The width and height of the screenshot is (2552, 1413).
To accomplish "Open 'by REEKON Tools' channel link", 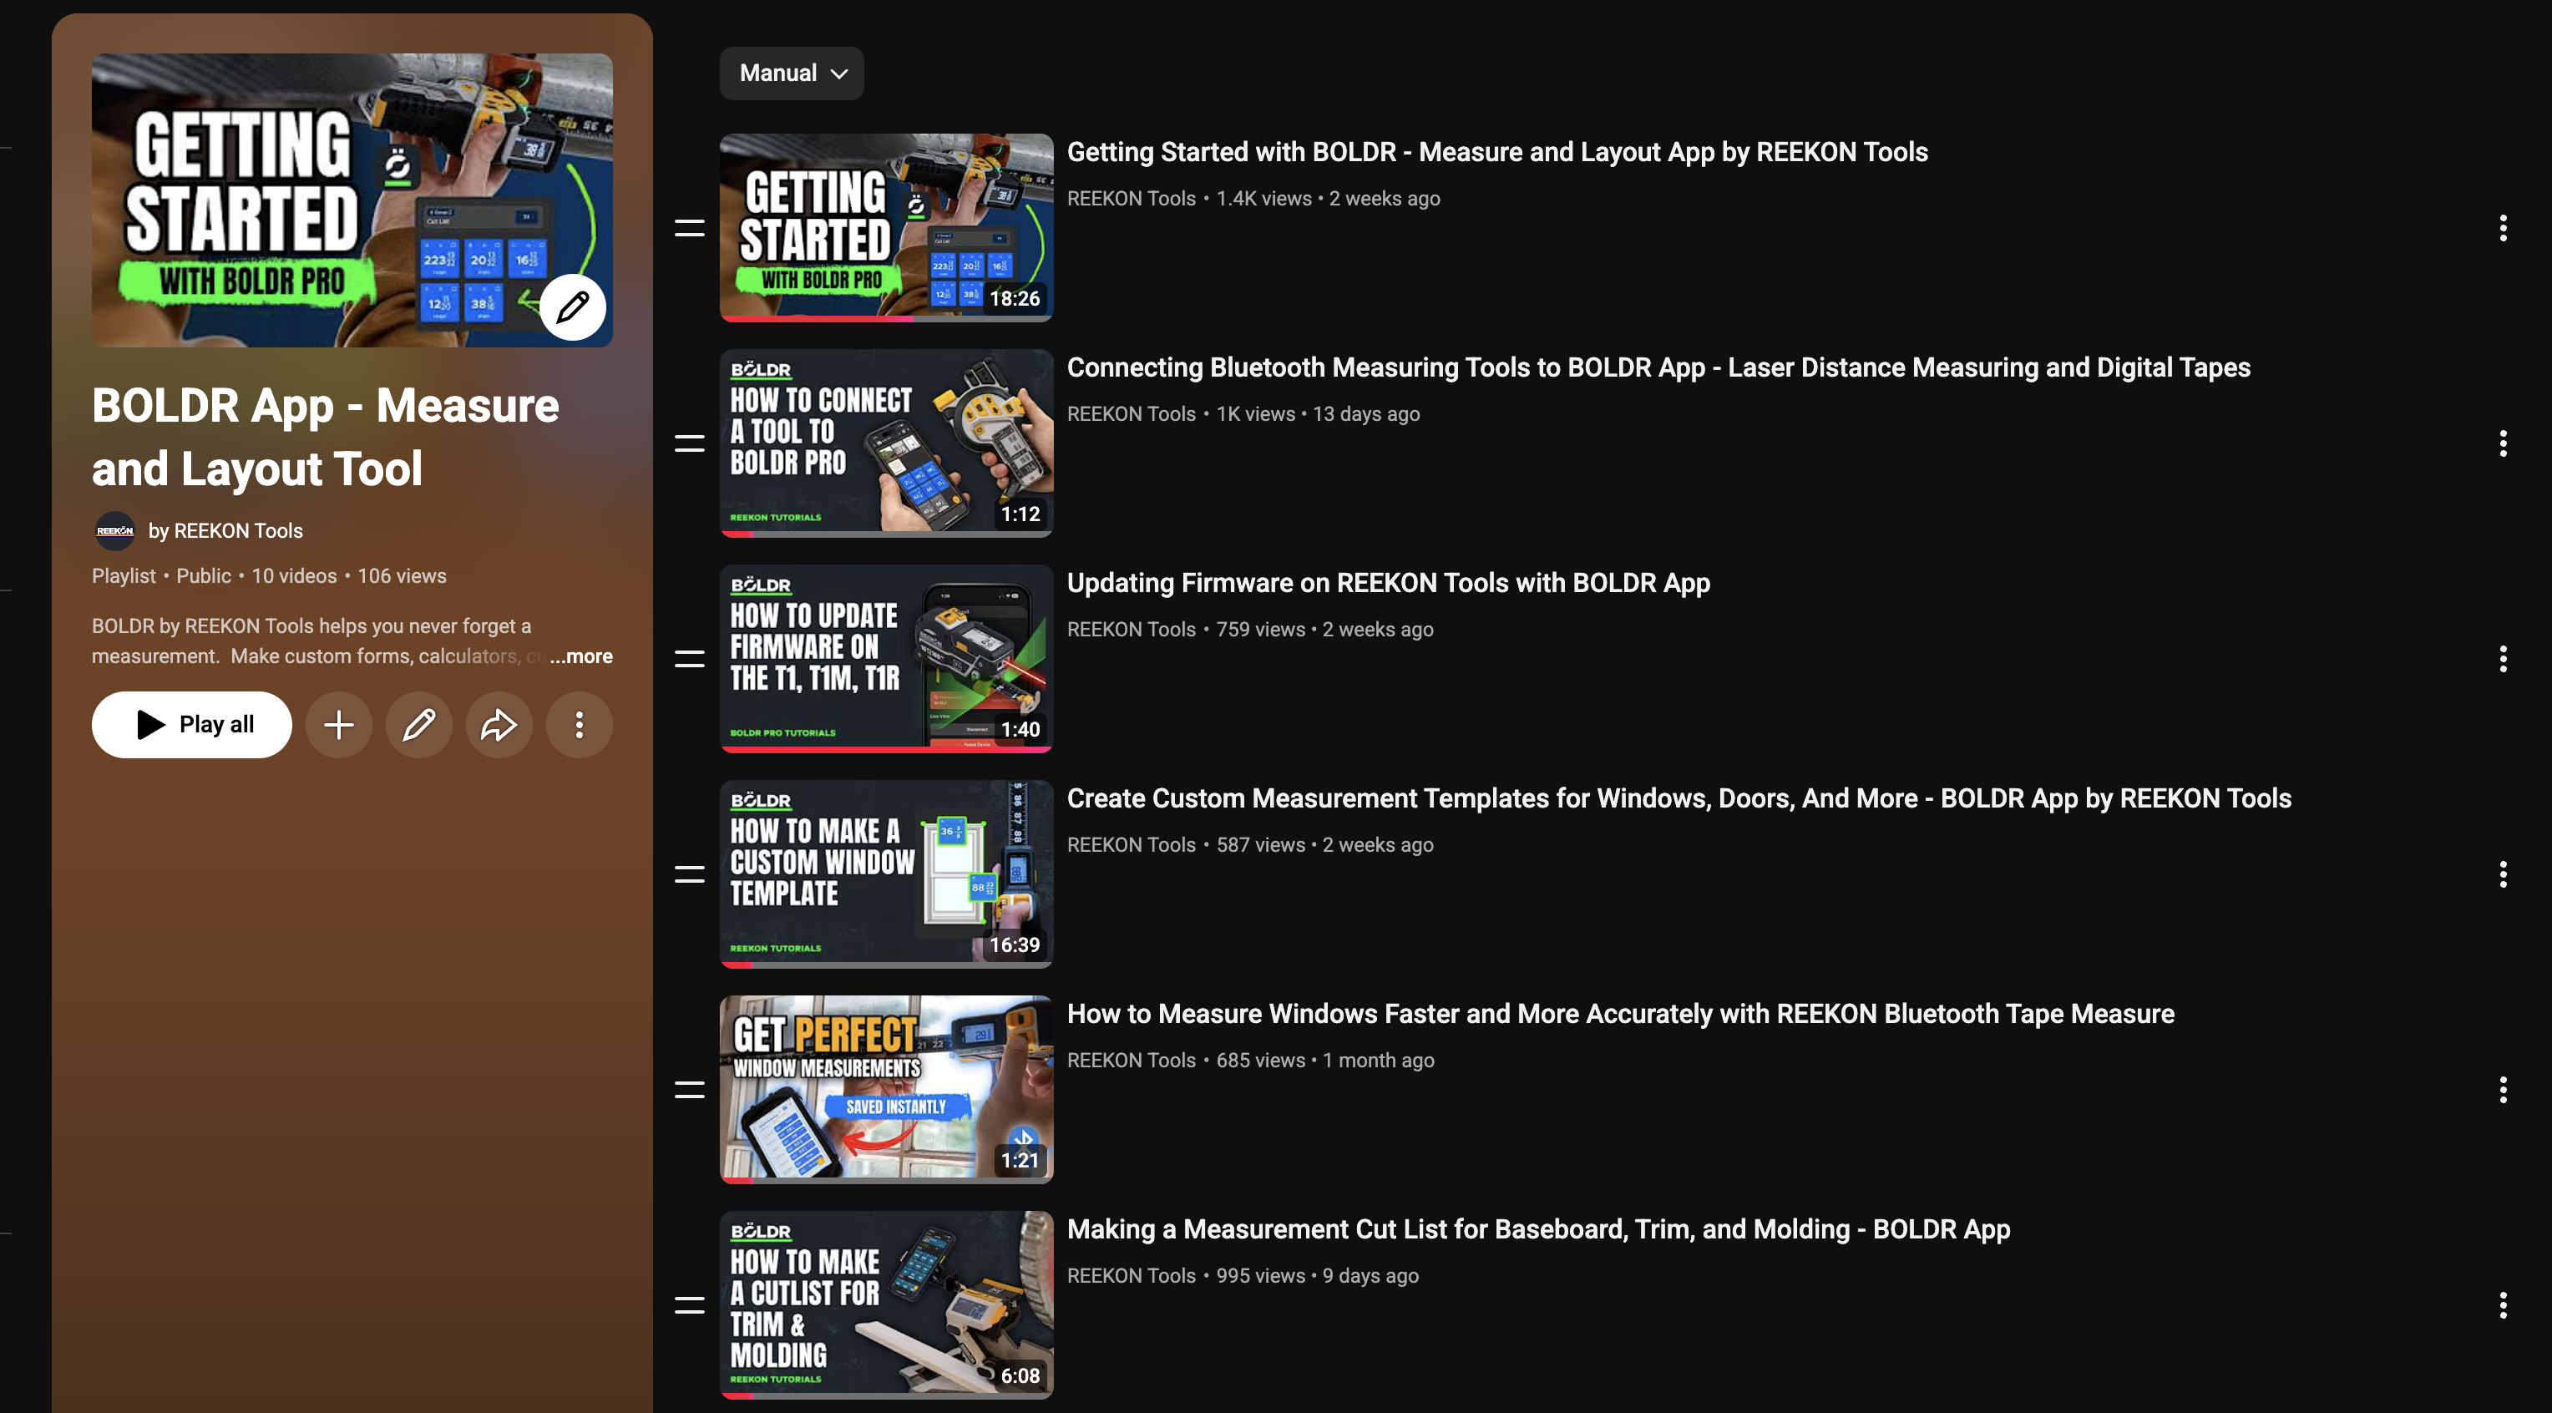I will pyautogui.click(x=225, y=531).
